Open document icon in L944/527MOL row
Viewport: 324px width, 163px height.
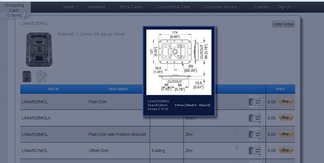pos(237,147)
